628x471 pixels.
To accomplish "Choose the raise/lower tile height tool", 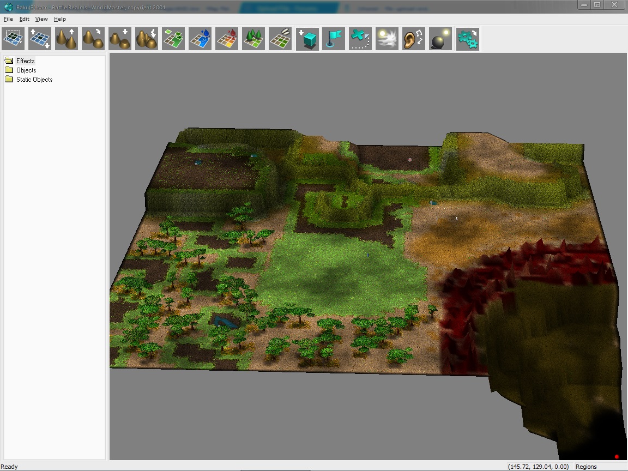I will [x=40, y=39].
